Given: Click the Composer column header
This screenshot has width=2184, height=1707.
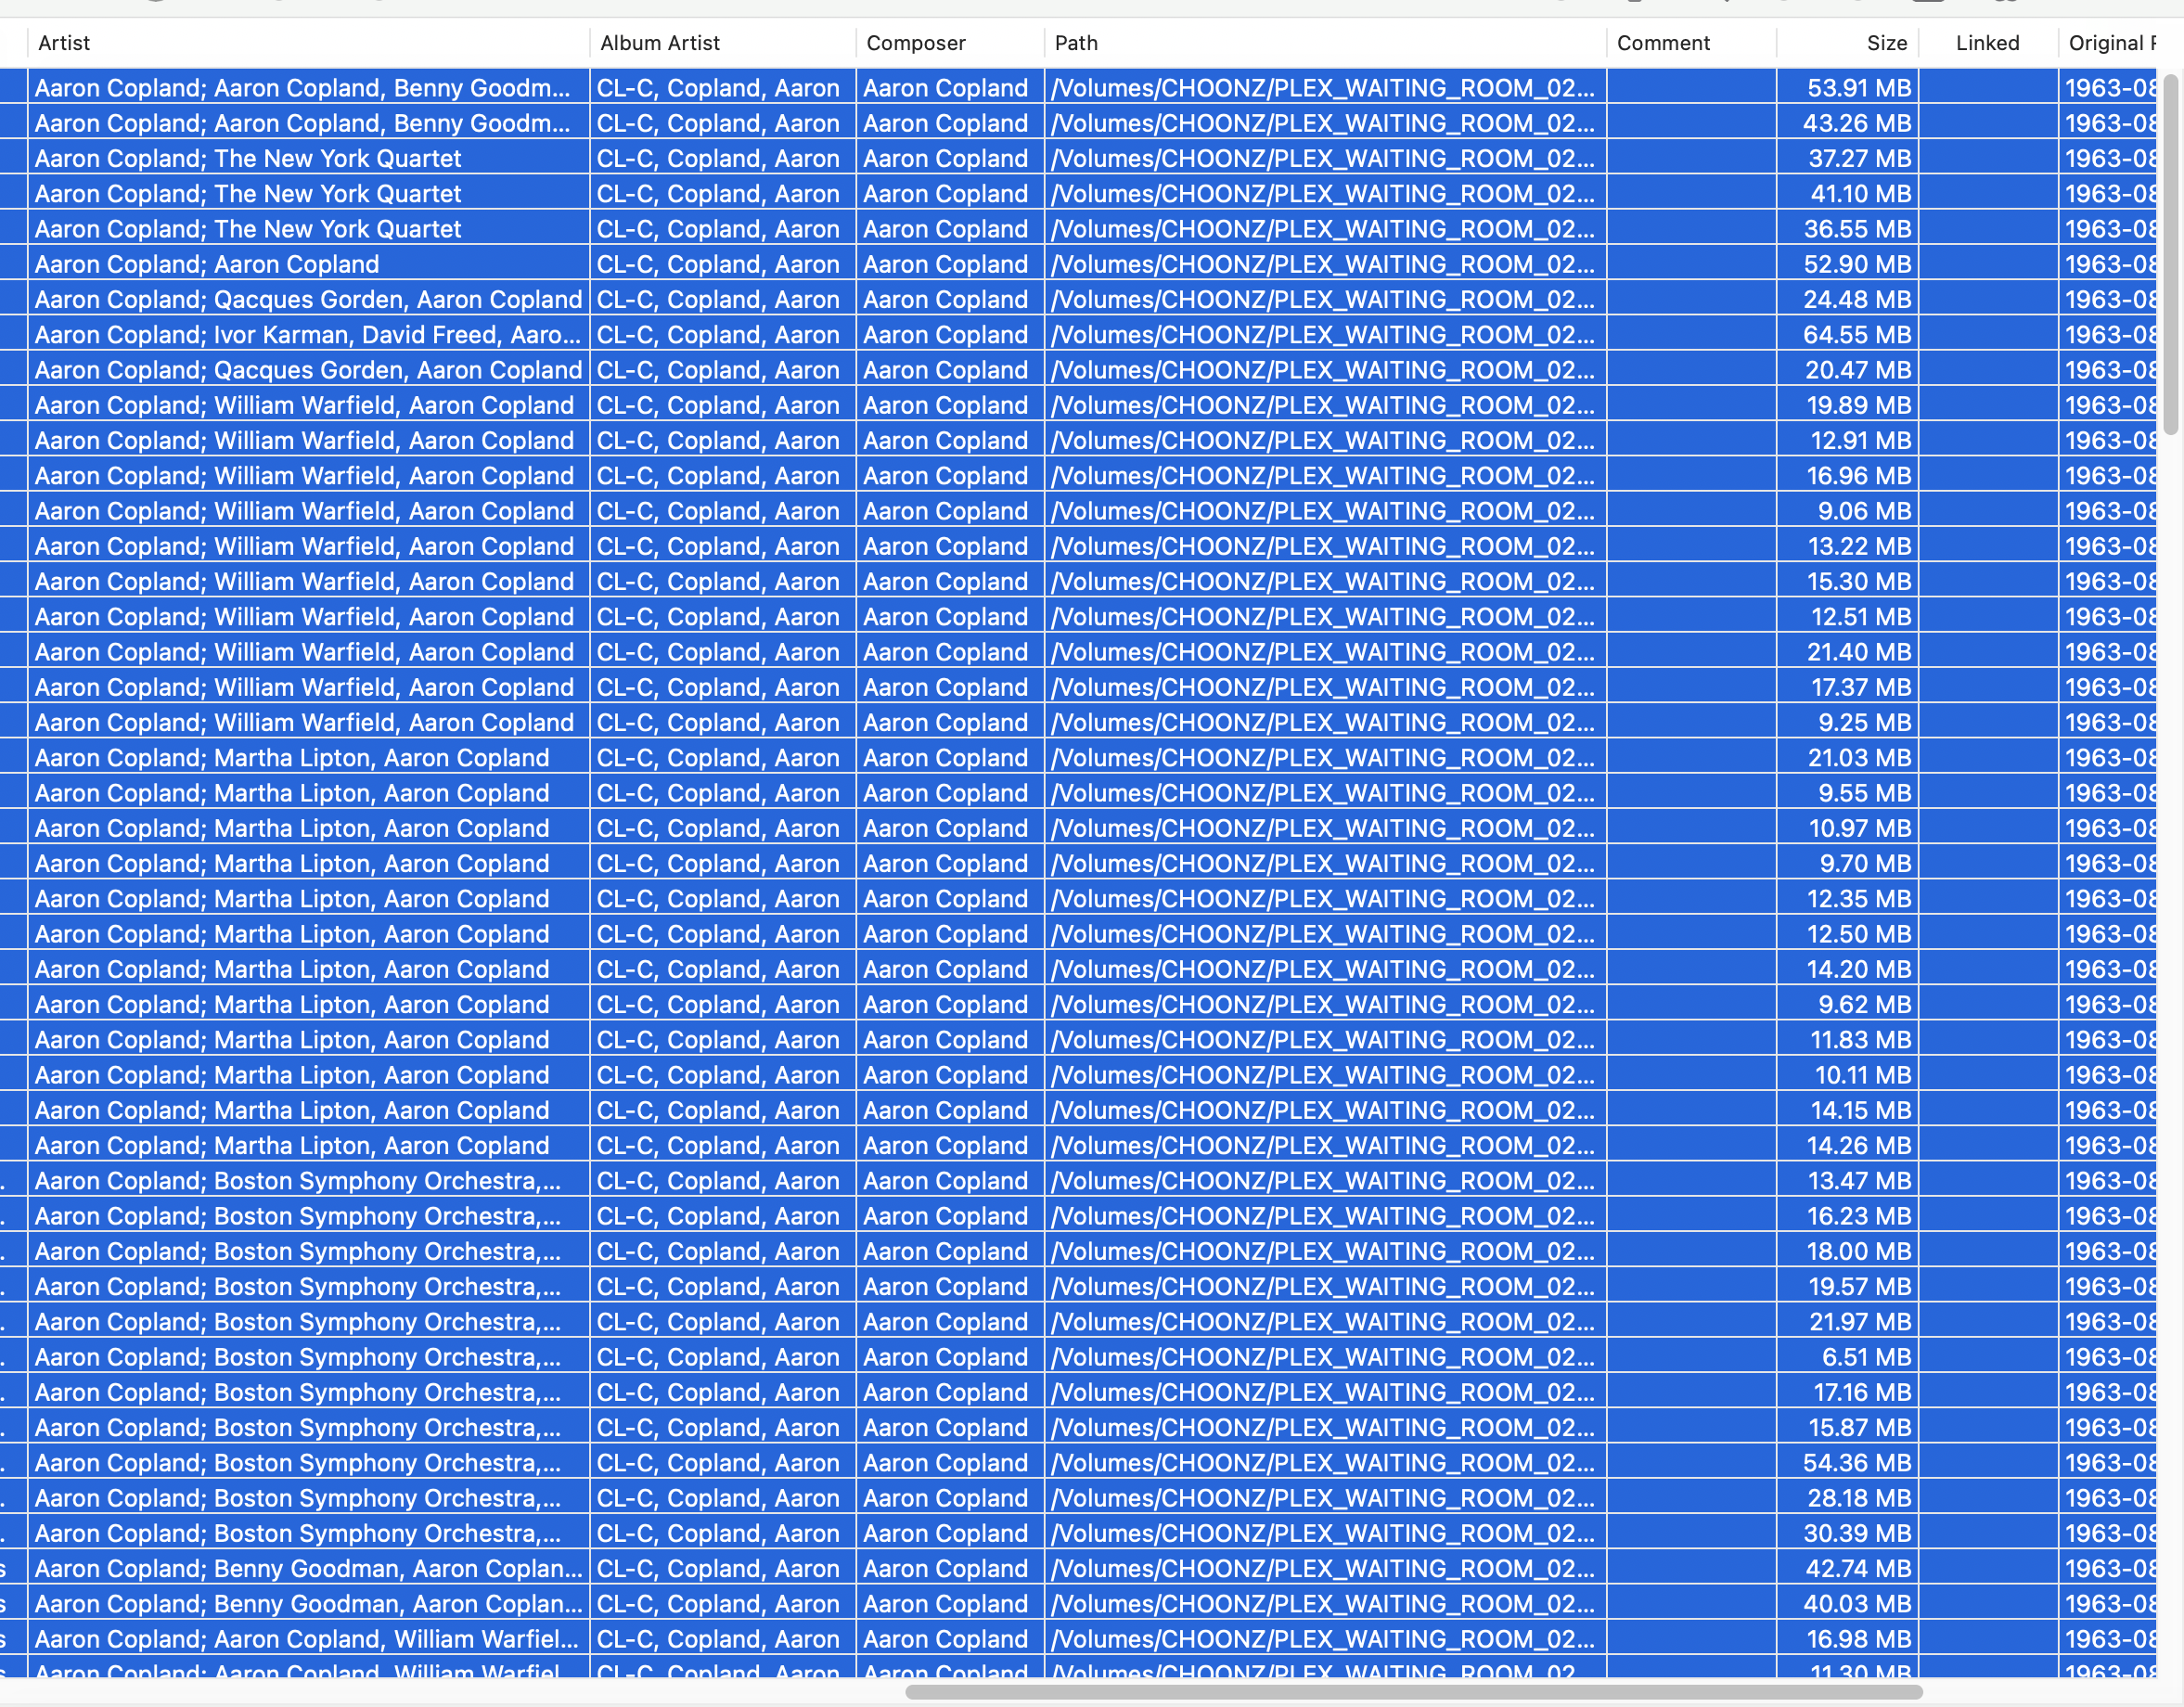Looking at the screenshot, I should tap(916, 43).
